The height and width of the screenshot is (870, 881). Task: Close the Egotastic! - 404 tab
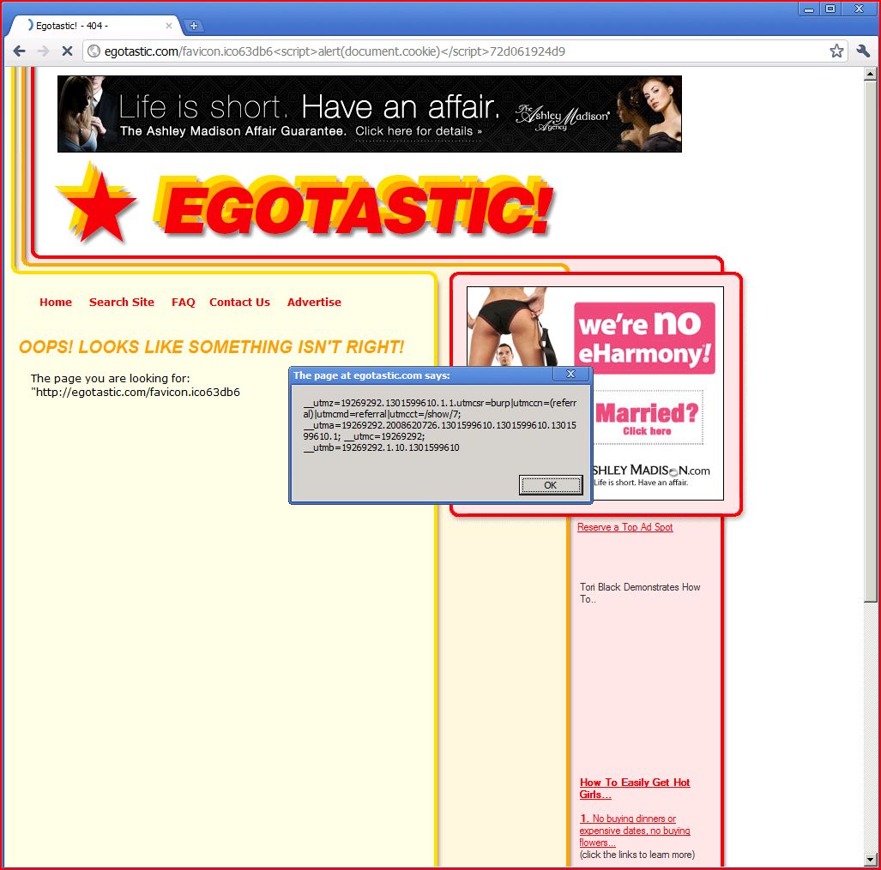(168, 25)
